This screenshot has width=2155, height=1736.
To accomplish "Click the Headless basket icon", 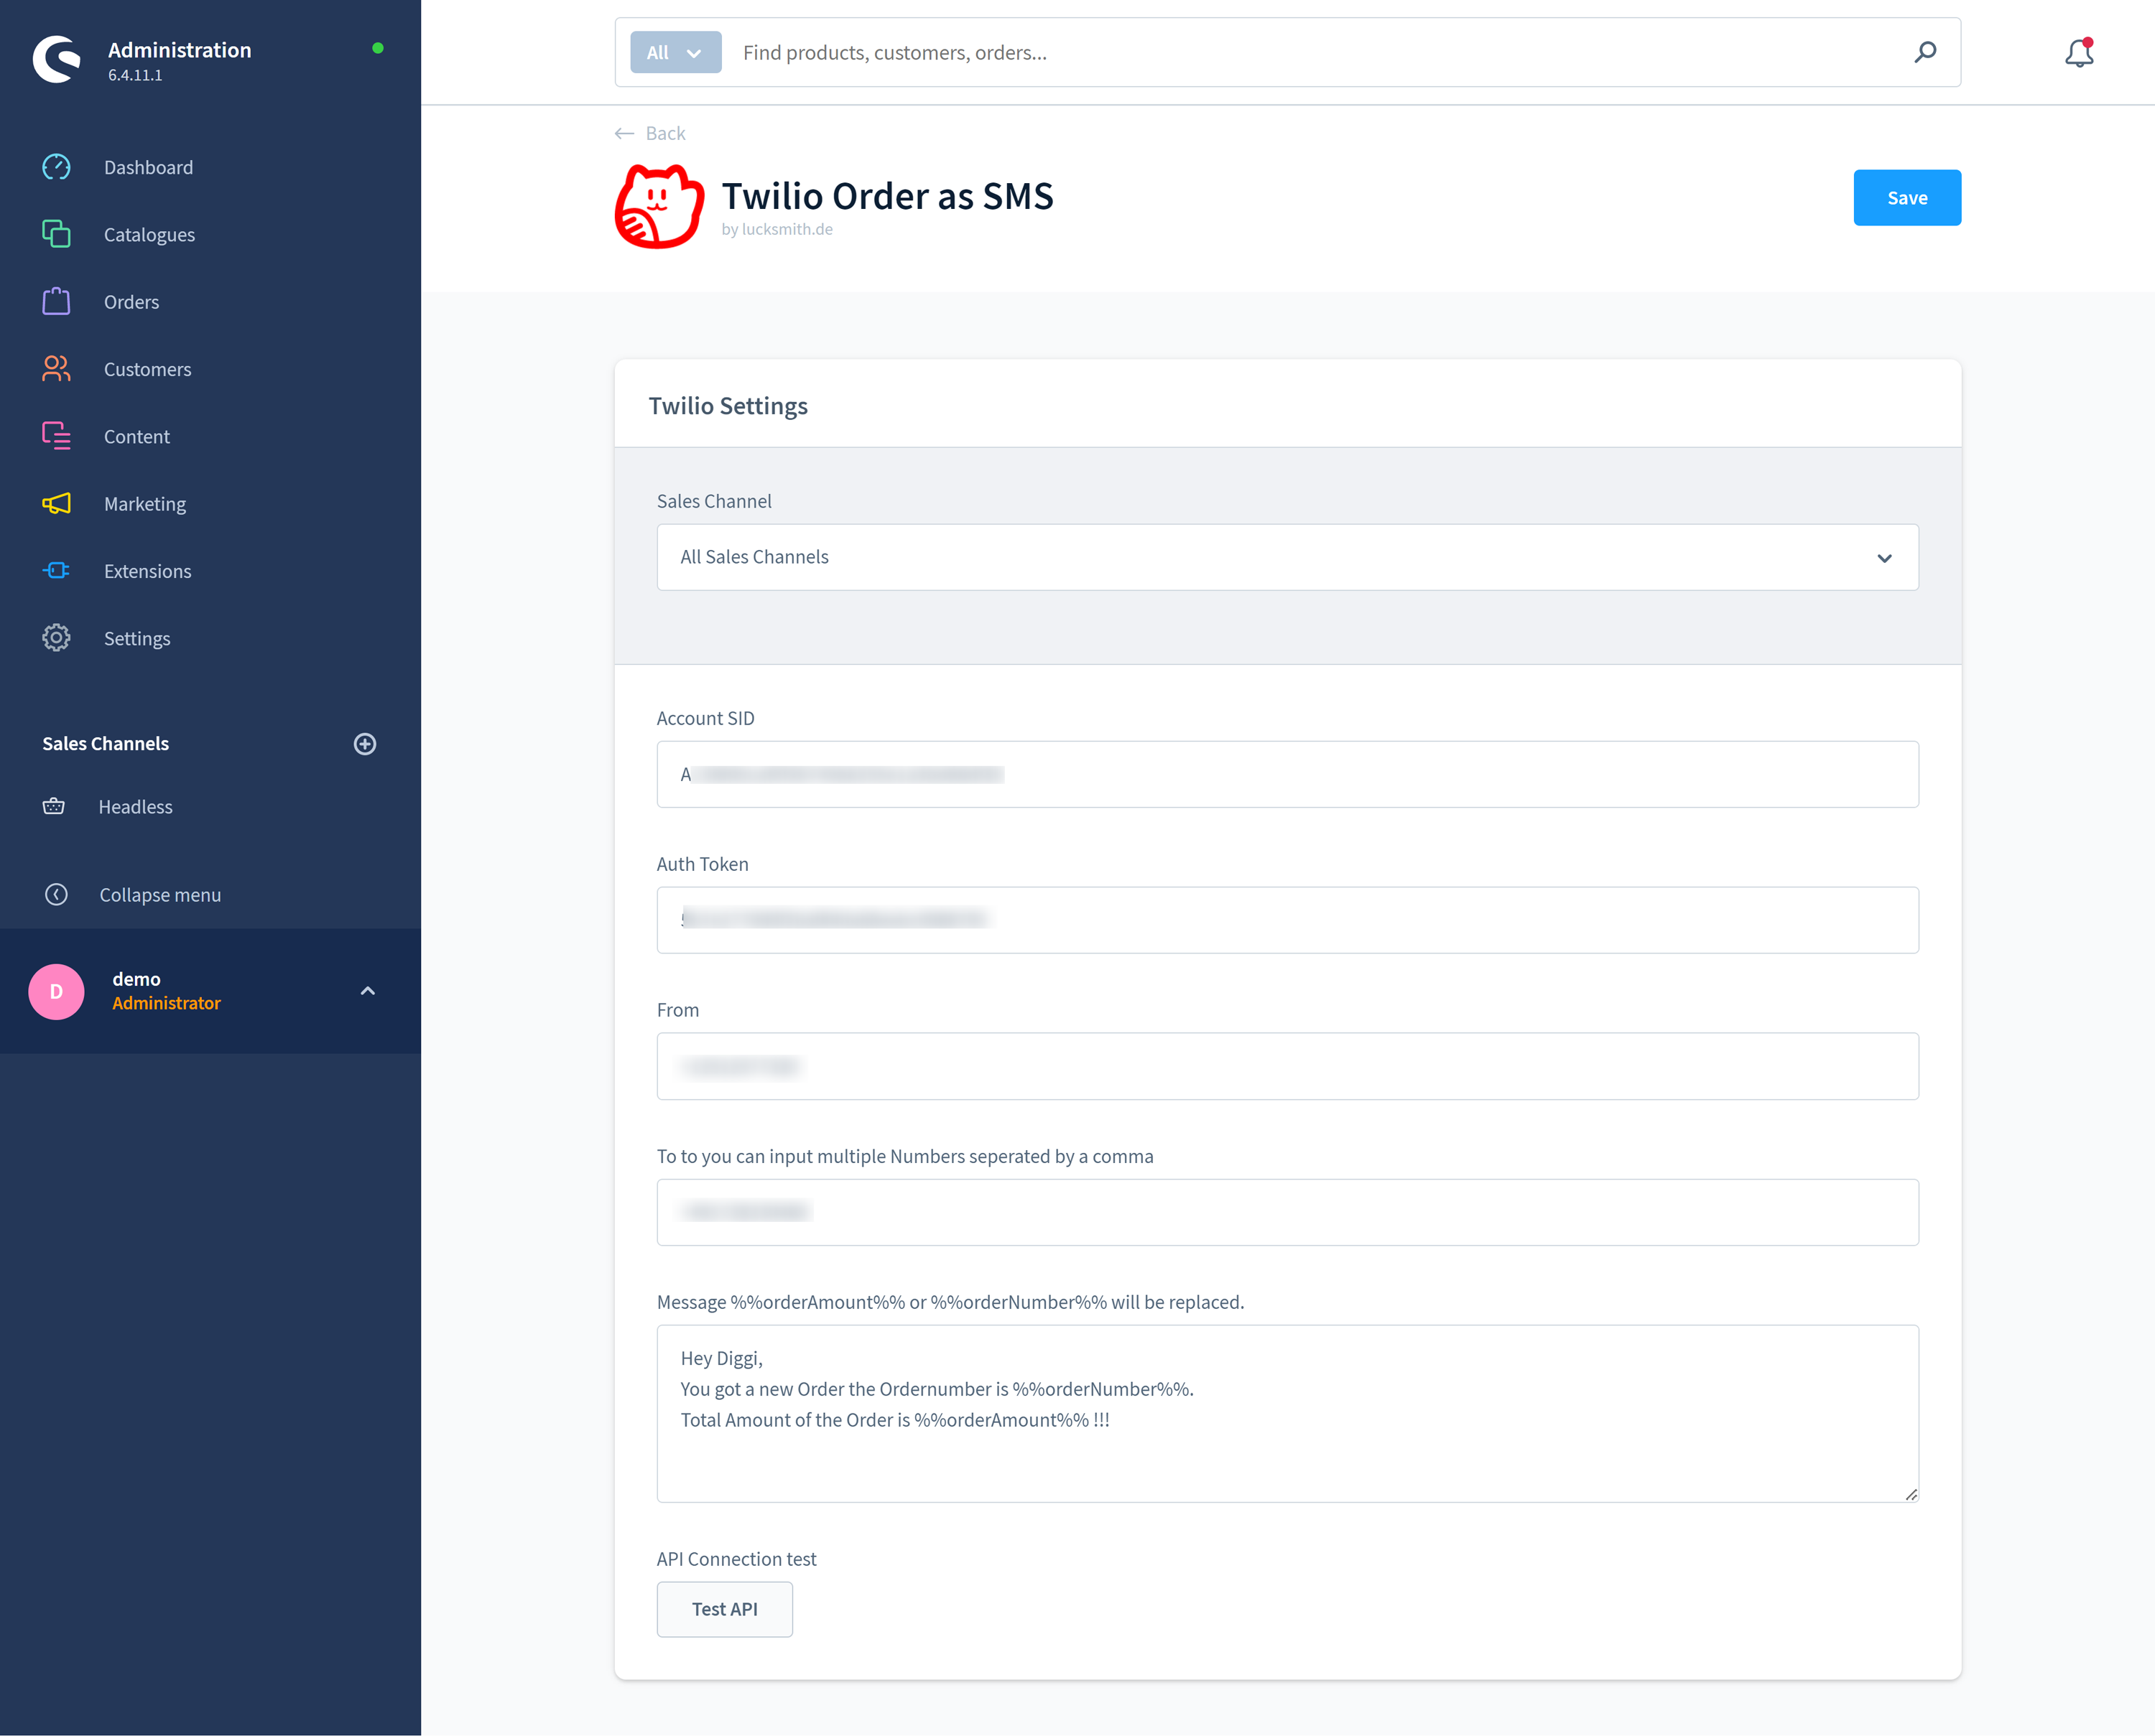I will click(x=54, y=806).
